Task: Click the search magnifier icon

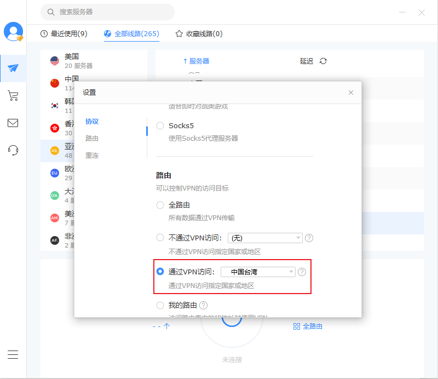Action: pyautogui.click(x=51, y=12)
